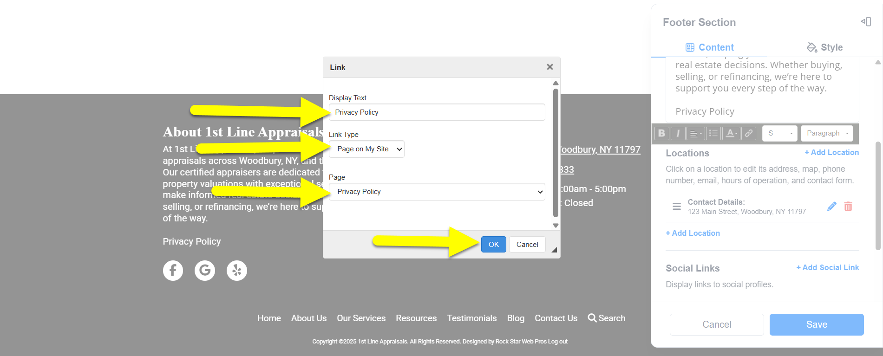This screenshot has width=883, height=356.
Task: Open Contact Us in the footer menu
Action: click(x=556, y=318)
